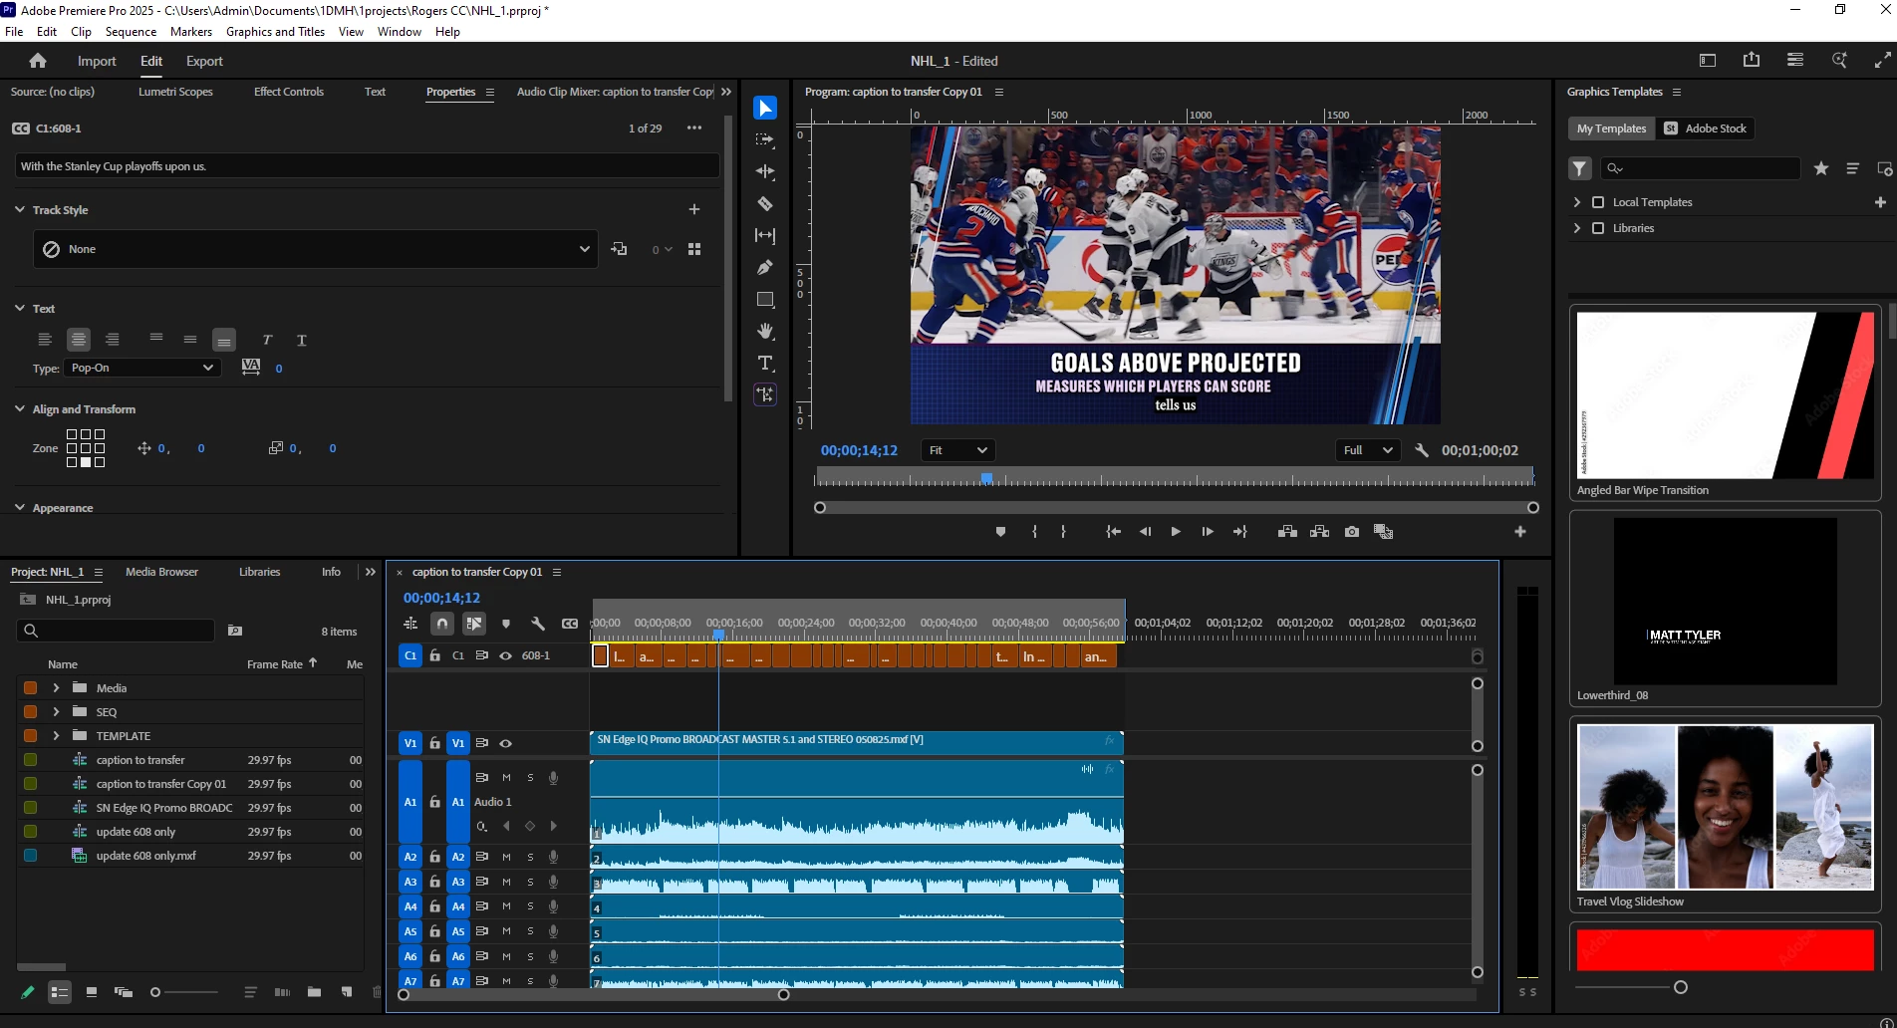Open the Fit zoom level dropdown

point(957,450)
